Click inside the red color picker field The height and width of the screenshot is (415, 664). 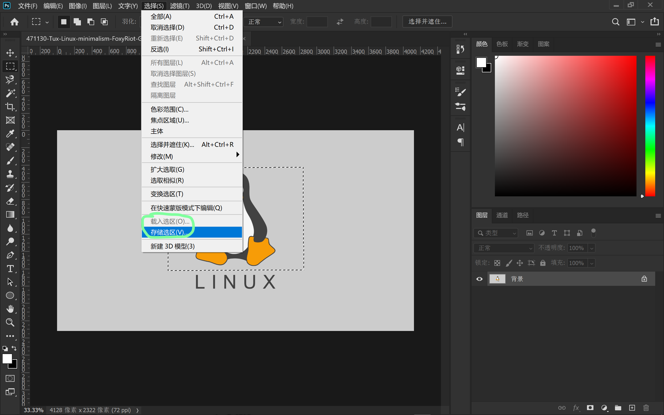point(565,126)
